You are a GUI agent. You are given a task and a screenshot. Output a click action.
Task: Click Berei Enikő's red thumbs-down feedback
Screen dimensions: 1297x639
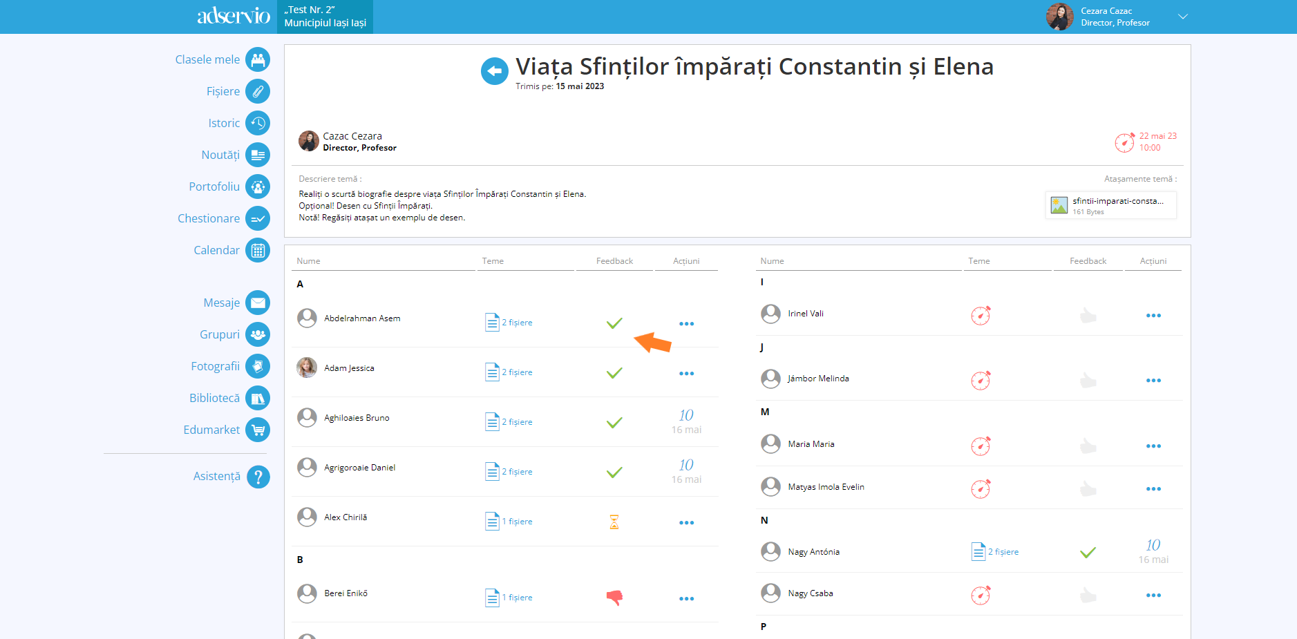tap(614, 598)
